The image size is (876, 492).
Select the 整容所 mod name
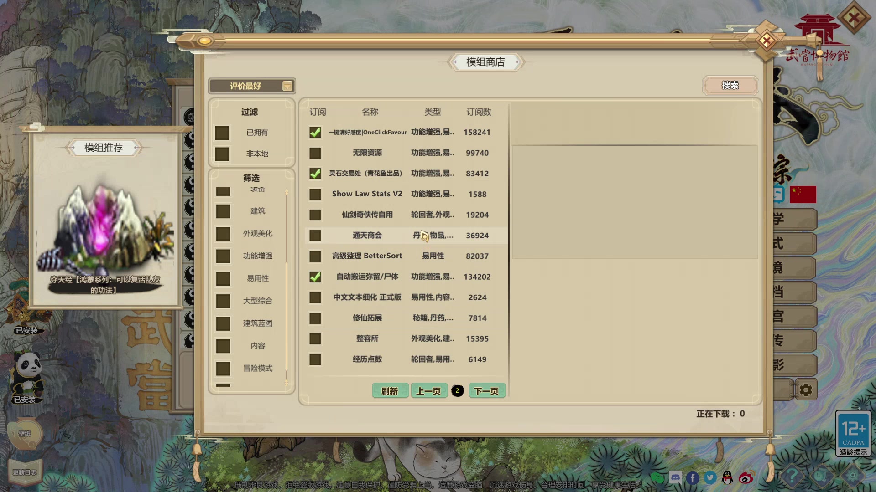pyautogui.click(x=367, y=338)
